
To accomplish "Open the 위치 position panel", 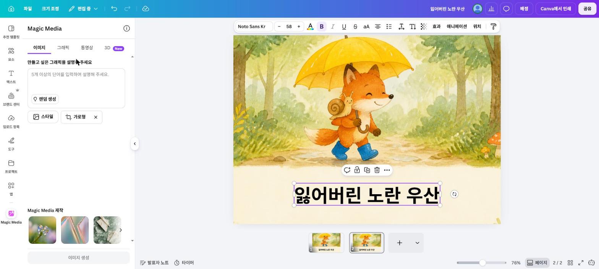I will [477, 26].
